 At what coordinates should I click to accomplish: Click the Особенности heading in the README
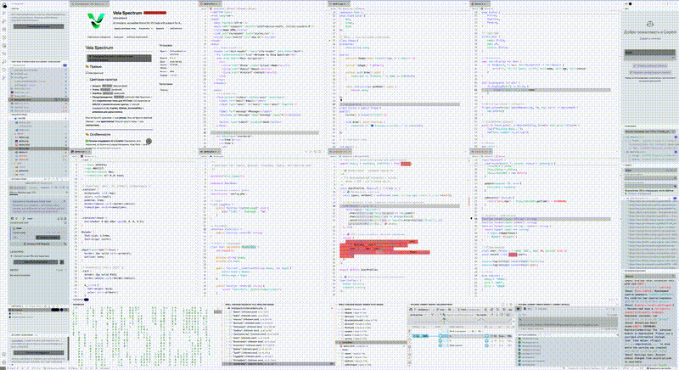[x=99, y=135]
